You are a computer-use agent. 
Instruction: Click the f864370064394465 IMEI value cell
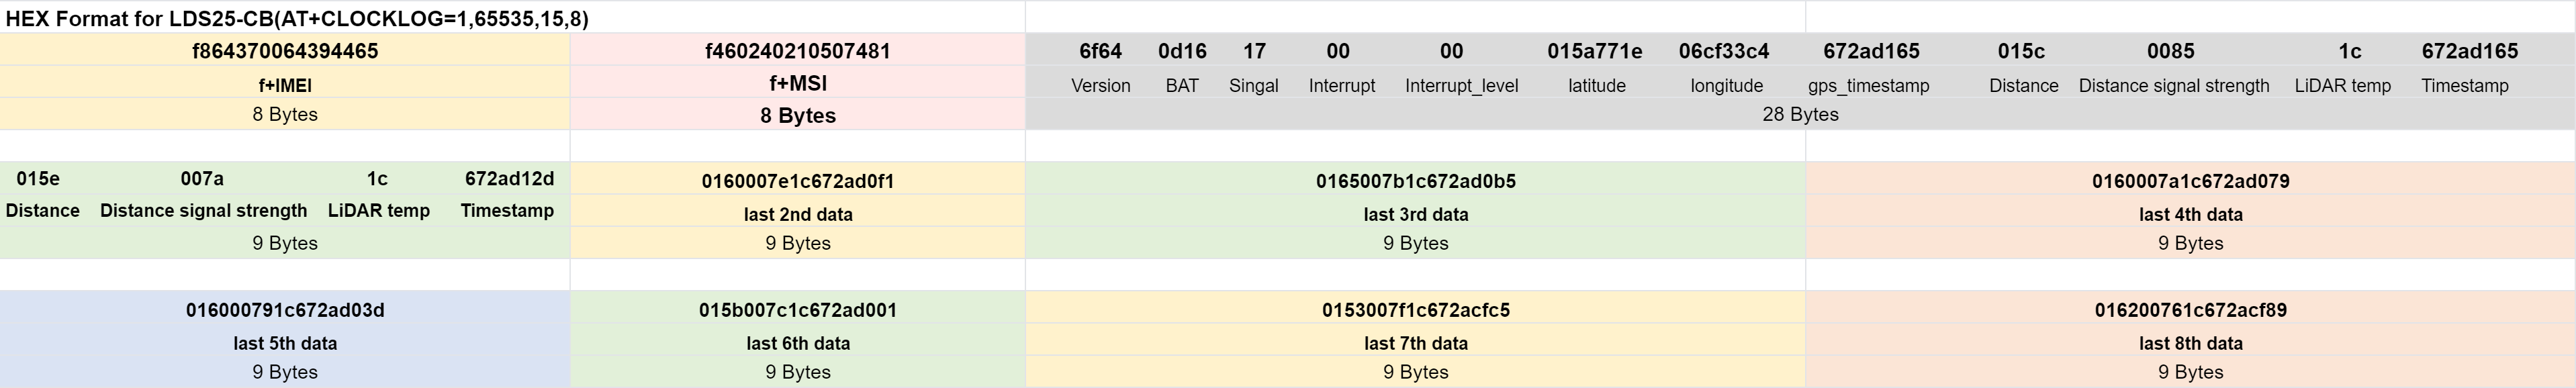tap(285, 51)
